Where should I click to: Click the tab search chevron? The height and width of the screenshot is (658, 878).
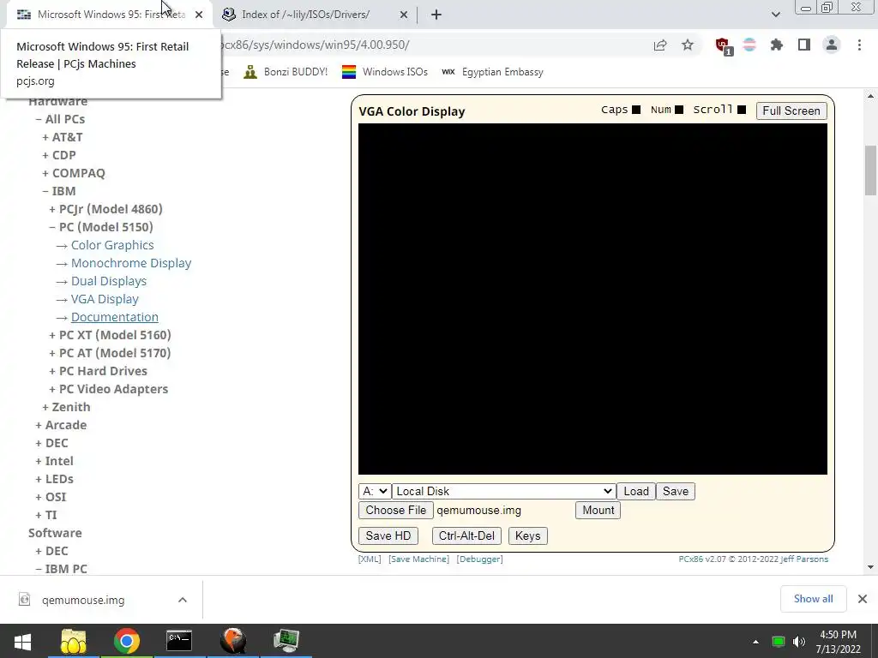point(775,15)
